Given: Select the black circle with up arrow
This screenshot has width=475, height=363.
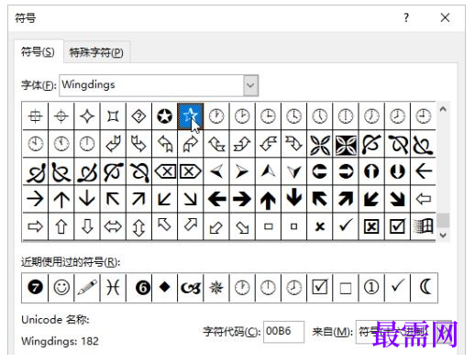Looking at the screenshot, I should coord(371,171).
